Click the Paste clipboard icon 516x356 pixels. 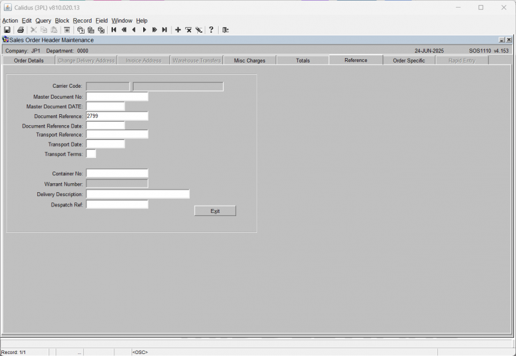click(54, 30)
